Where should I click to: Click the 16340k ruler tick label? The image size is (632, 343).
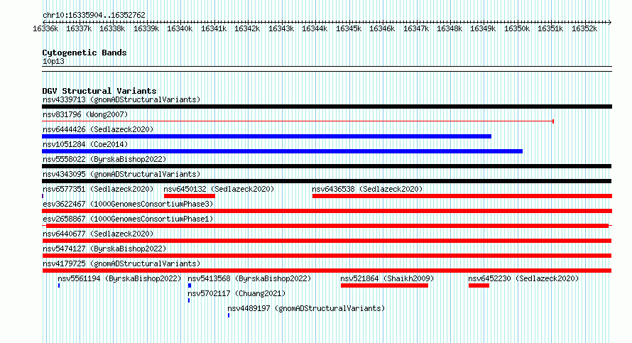[x=180, y=28]
